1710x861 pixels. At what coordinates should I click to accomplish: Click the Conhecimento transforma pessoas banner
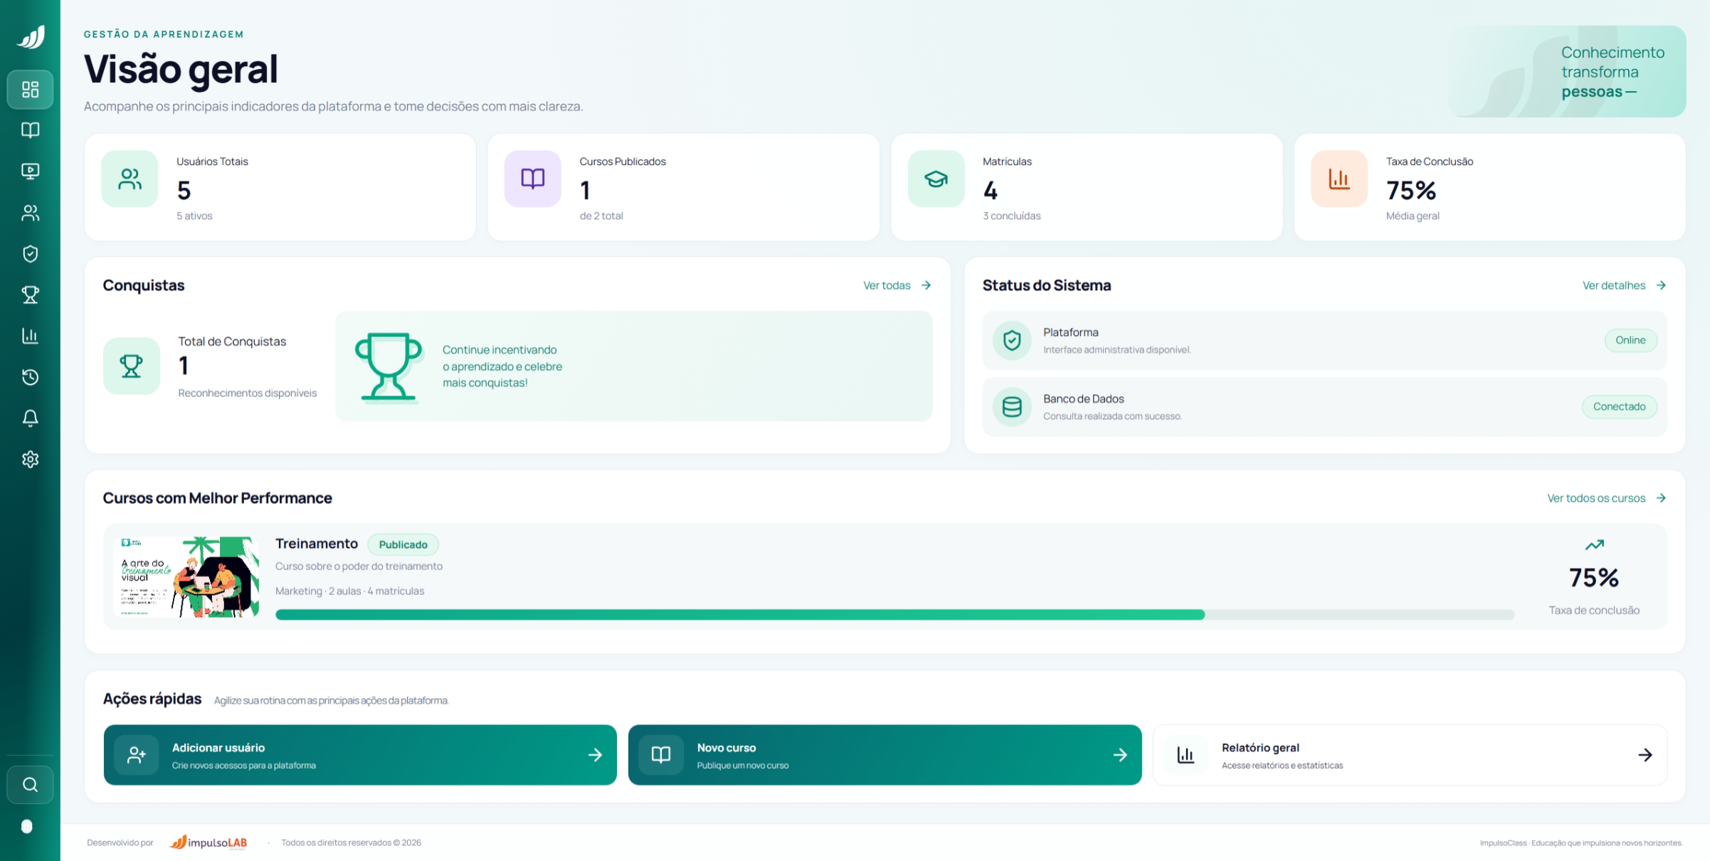(x=1567, y=71)
